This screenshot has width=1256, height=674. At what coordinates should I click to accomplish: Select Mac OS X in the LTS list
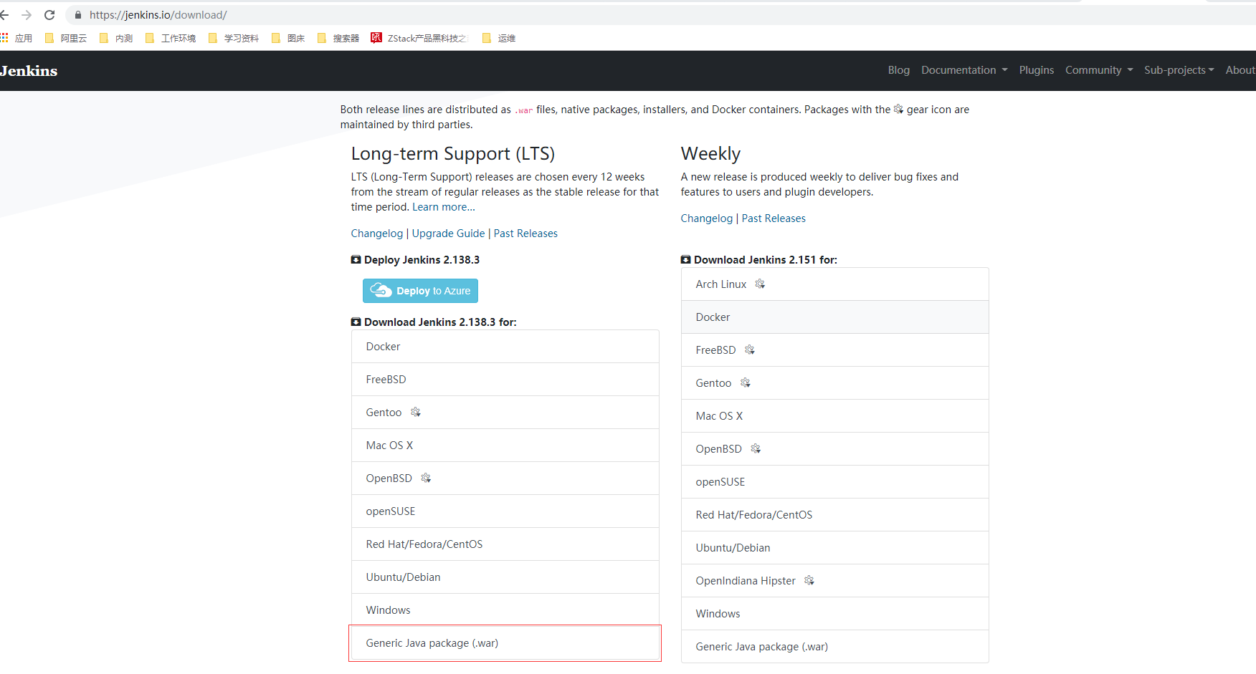(x=505, y=446)
